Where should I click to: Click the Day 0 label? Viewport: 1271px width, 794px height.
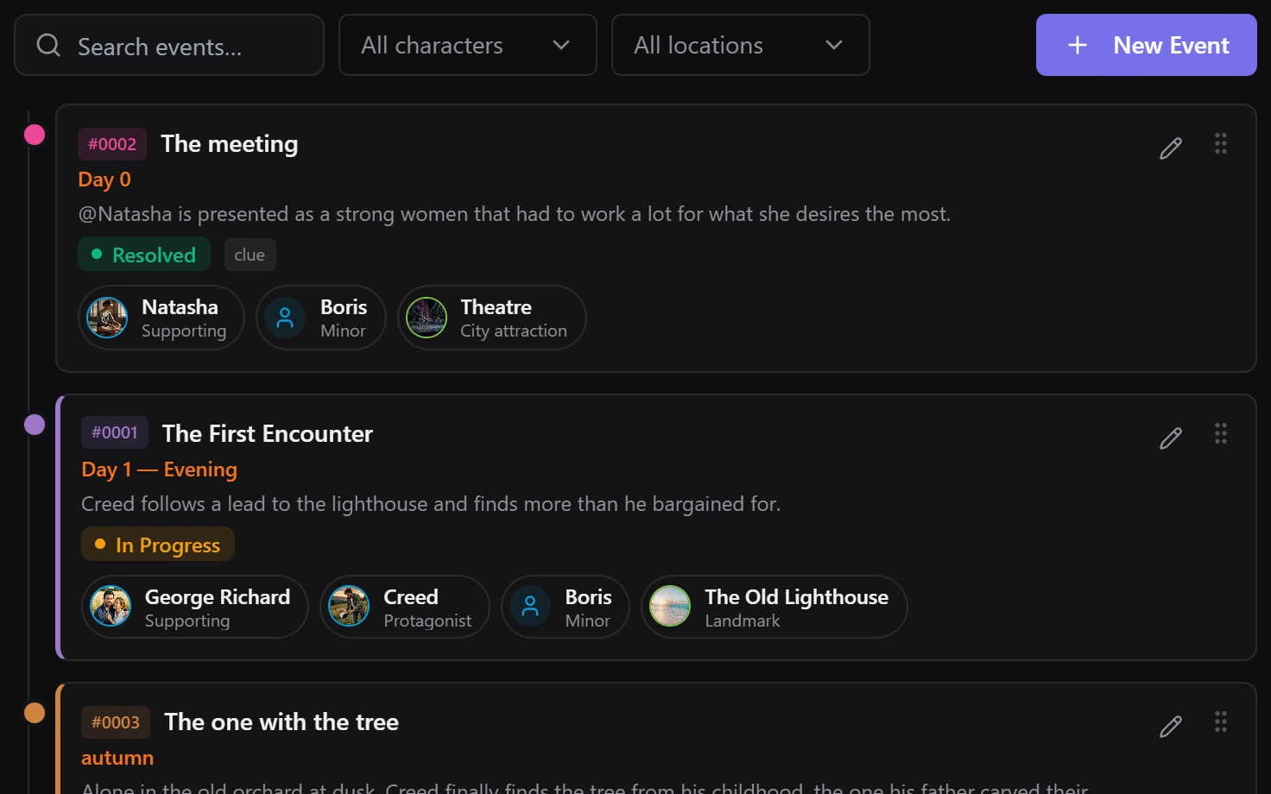(104, 180)
